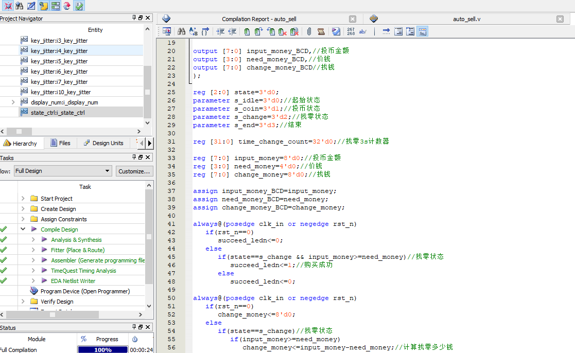
Task: Click the Full Compilation 100% progress bar
Action: [x=102, y=350]
